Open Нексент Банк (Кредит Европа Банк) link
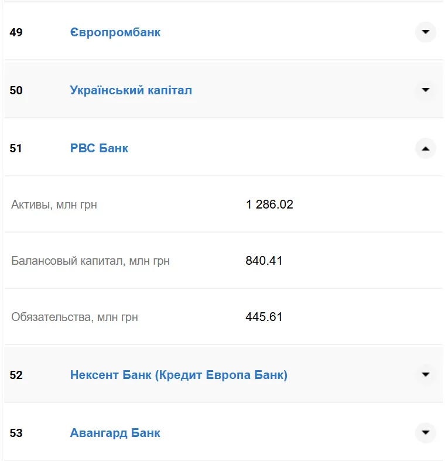This screenshot has height=461, width=445. (x=179, y=374)
